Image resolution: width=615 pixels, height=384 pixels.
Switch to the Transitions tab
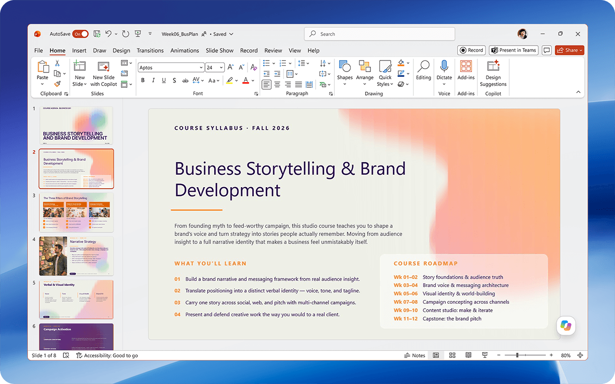[x=150, y=50]
